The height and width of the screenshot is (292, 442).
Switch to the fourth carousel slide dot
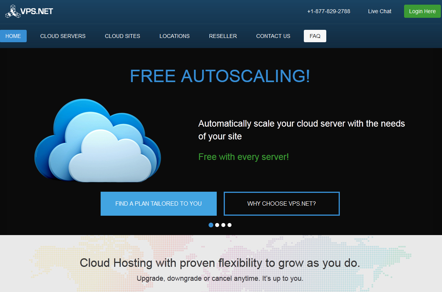pos(230,225)
